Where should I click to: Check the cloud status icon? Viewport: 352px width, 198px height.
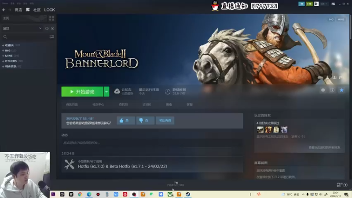(x=117, y=92)
